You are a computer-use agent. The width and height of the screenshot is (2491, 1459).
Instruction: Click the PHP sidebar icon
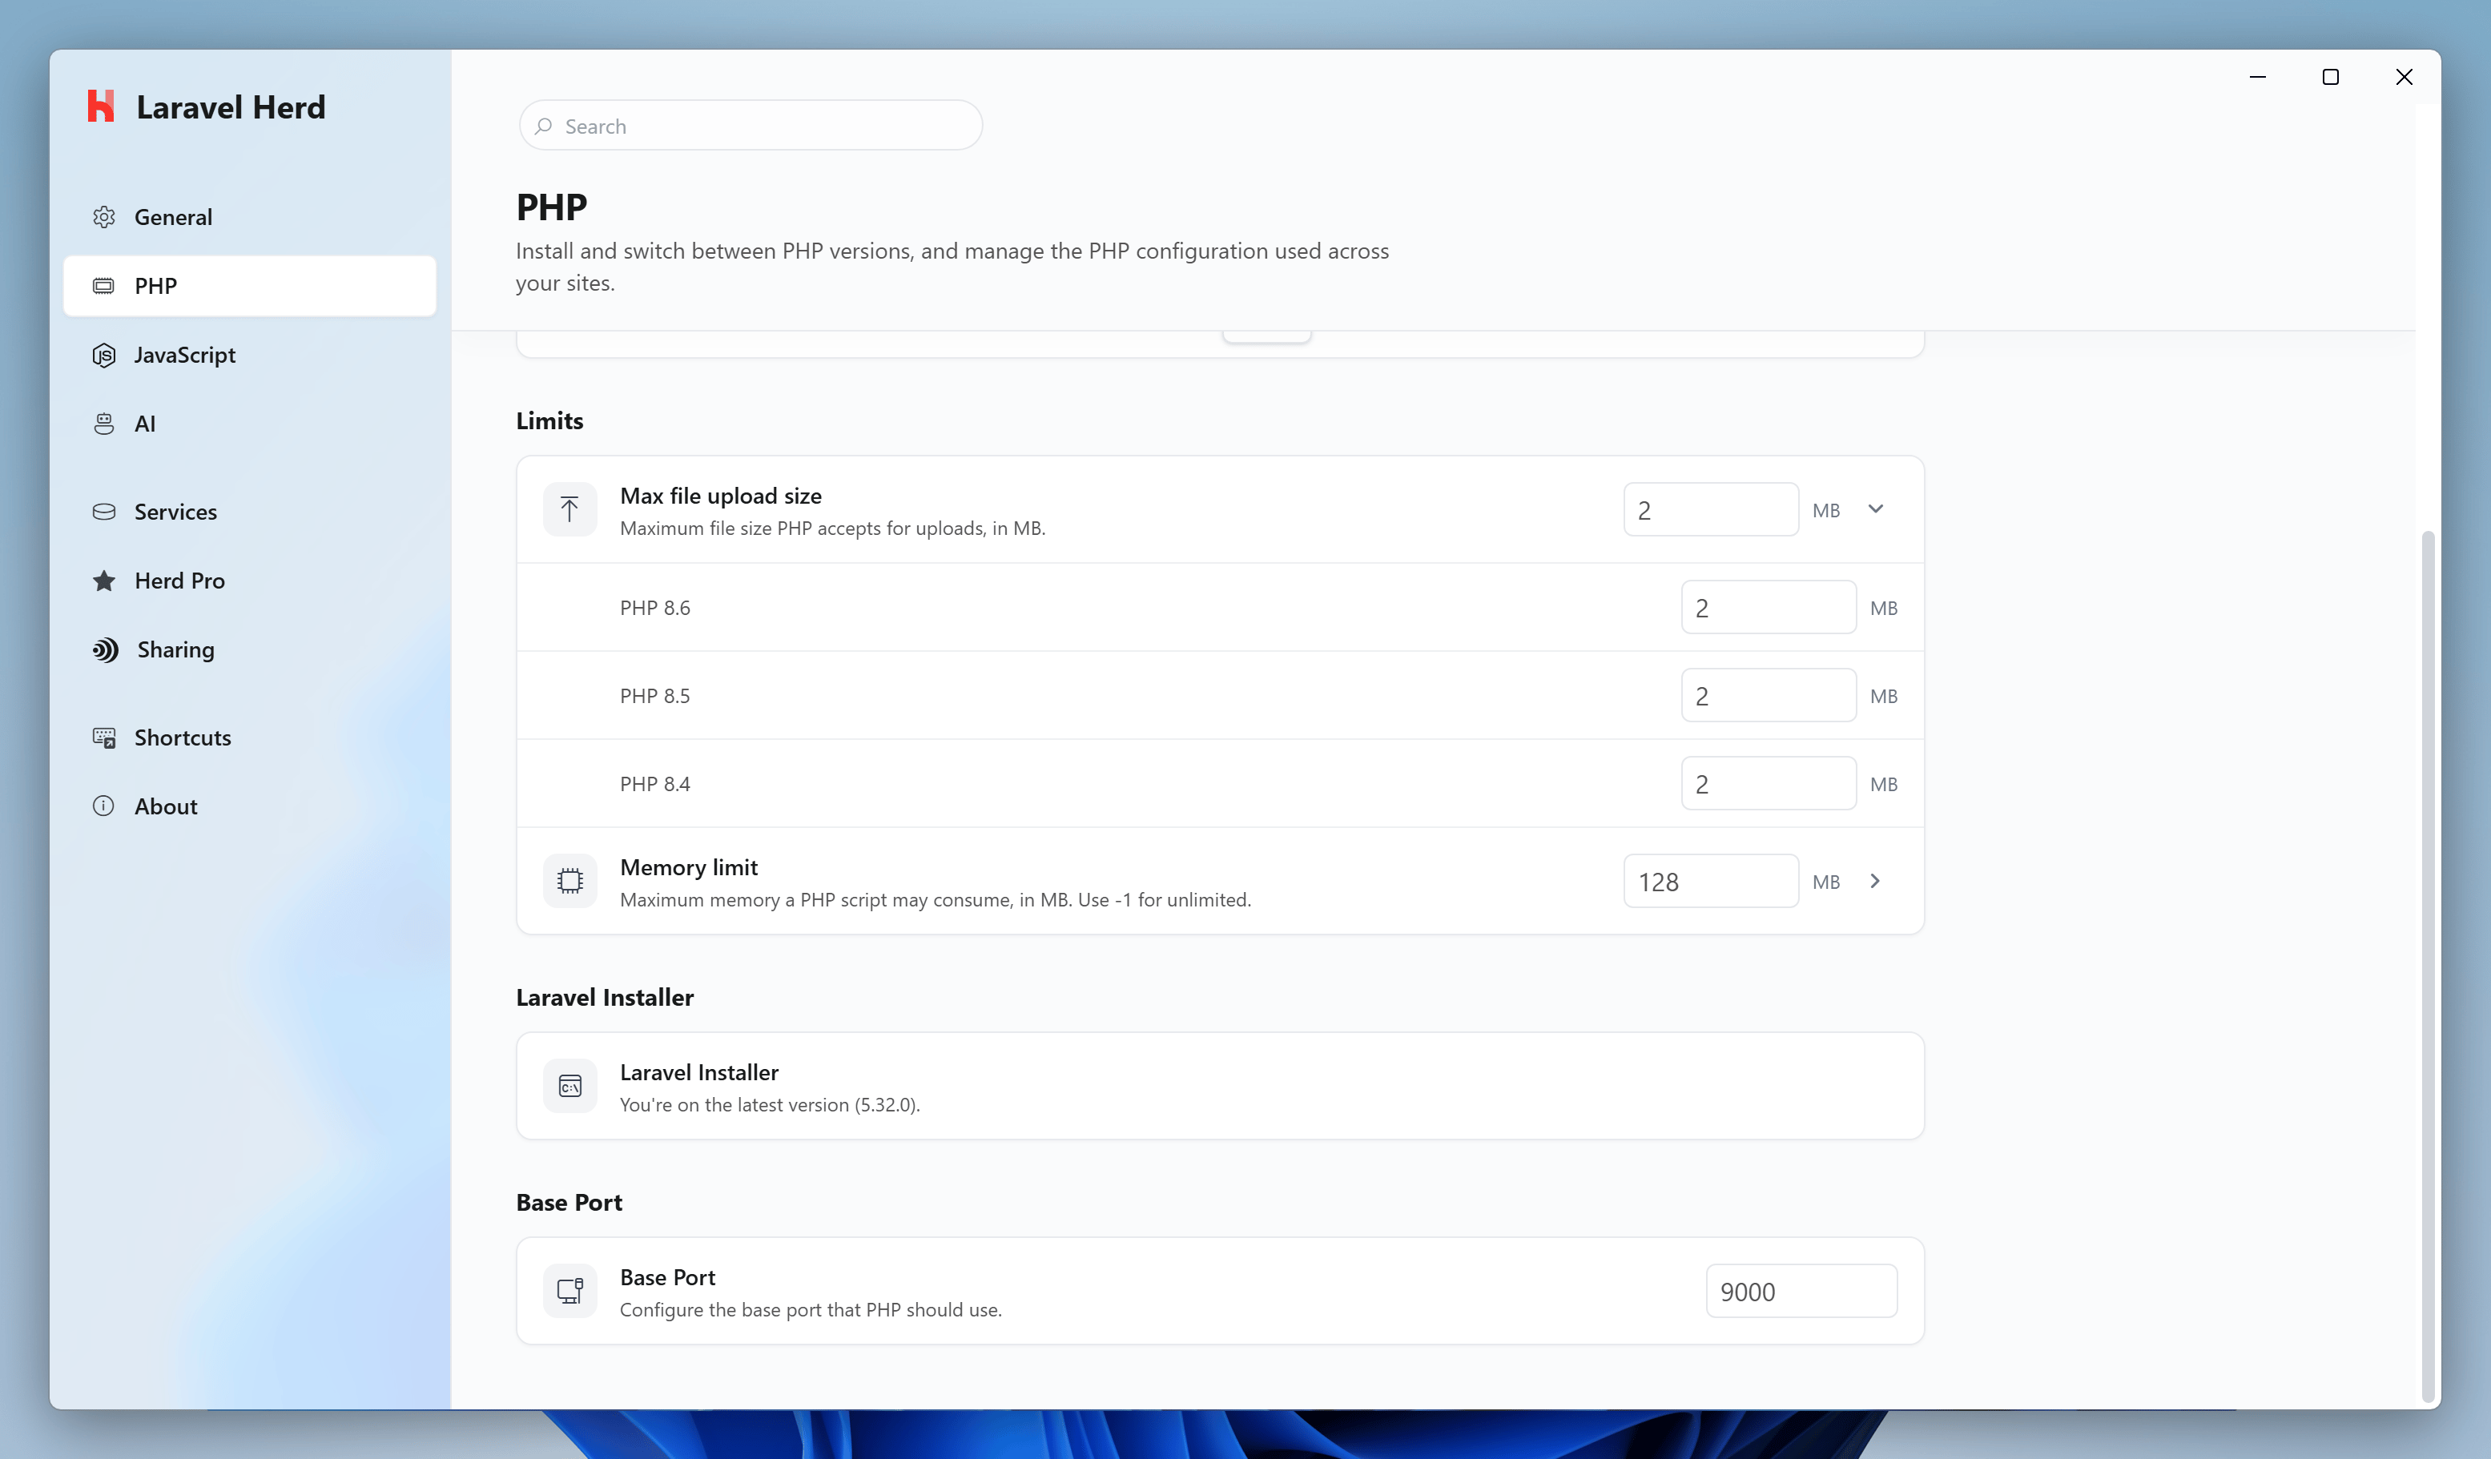point(104,286)
